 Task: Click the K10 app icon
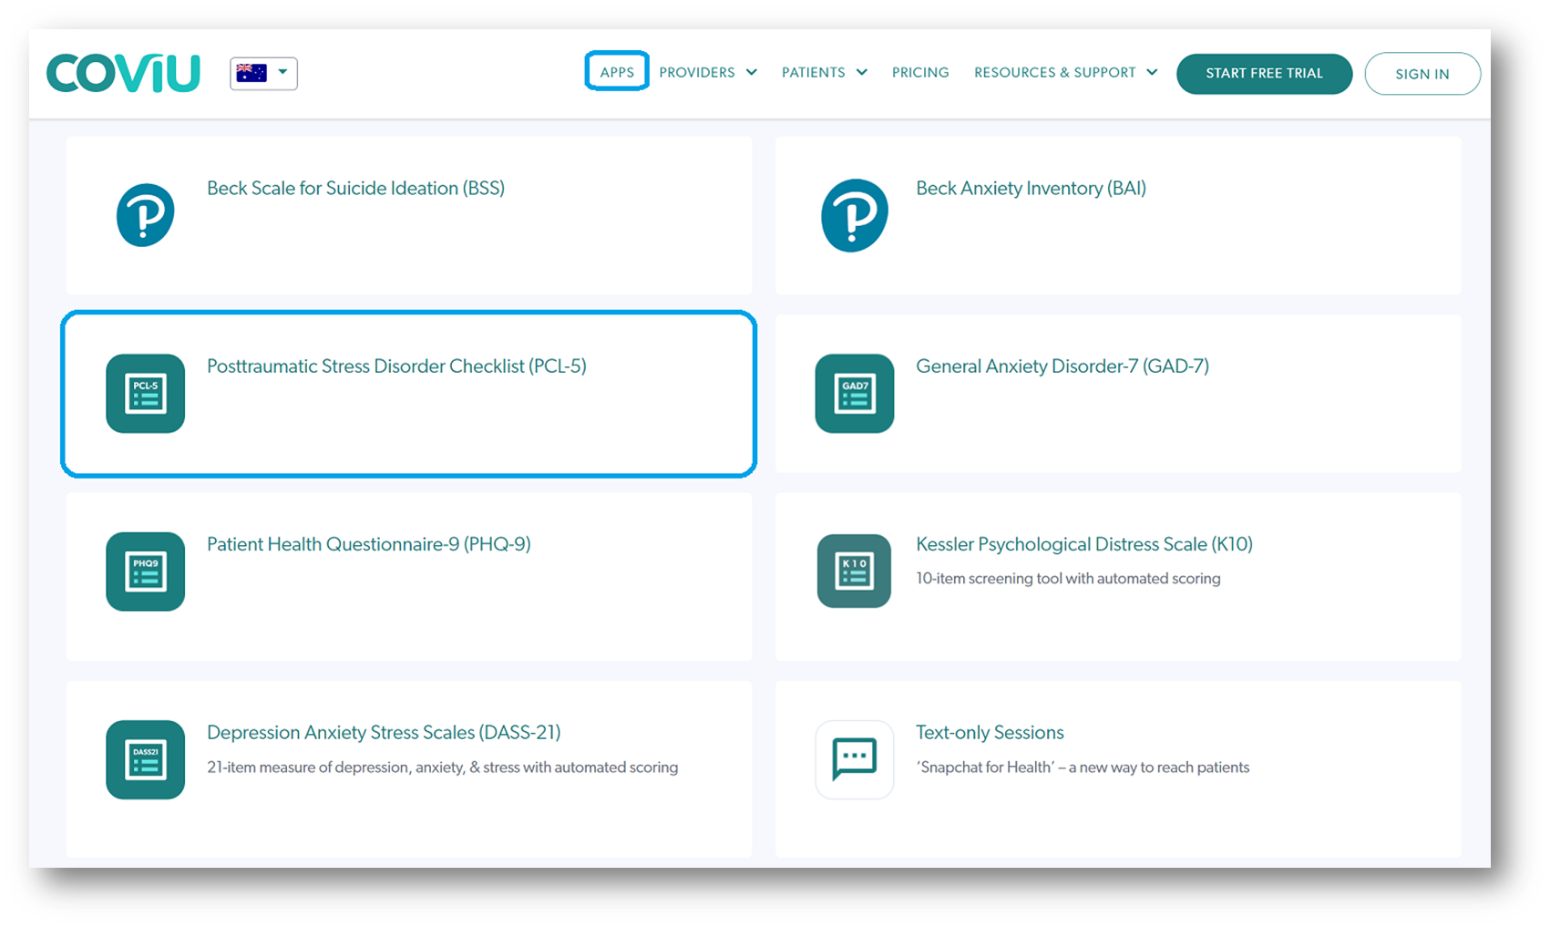tap(854, 572)
